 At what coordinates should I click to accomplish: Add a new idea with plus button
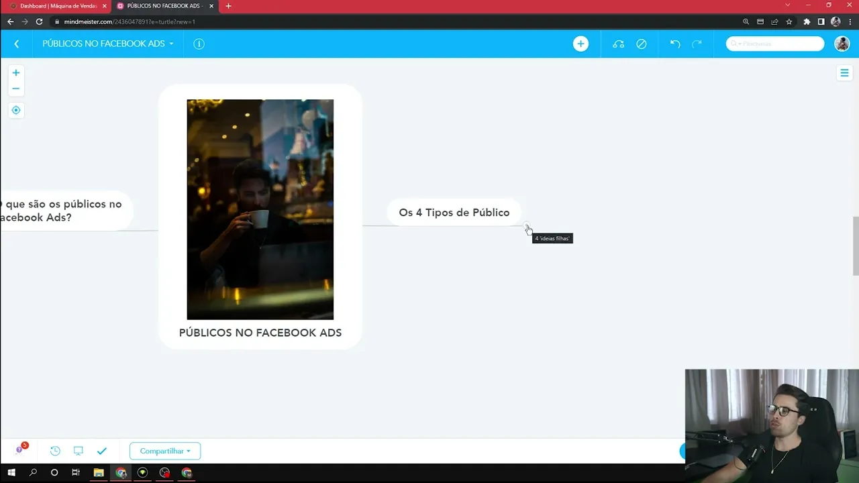(x=580, y=44)
